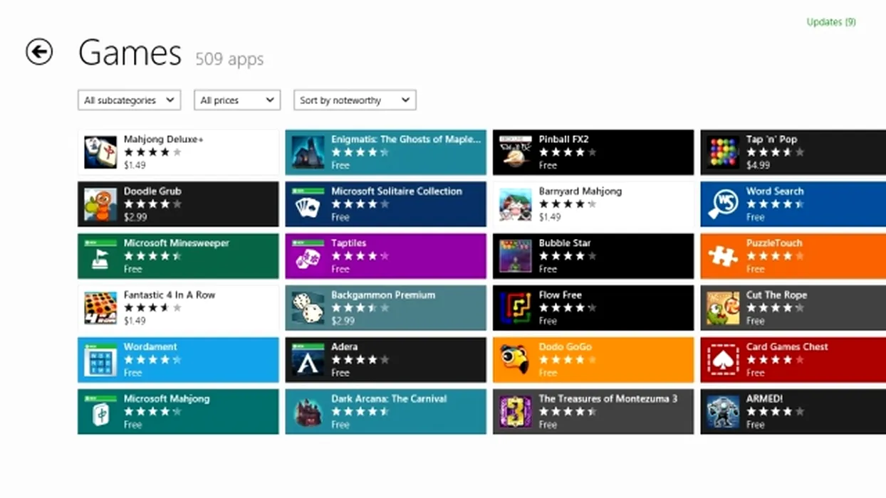Expand the All subcategories dropdown
The width and height of the screenshot is (886, 498).
pyautogui.click(x=129, y=100)
